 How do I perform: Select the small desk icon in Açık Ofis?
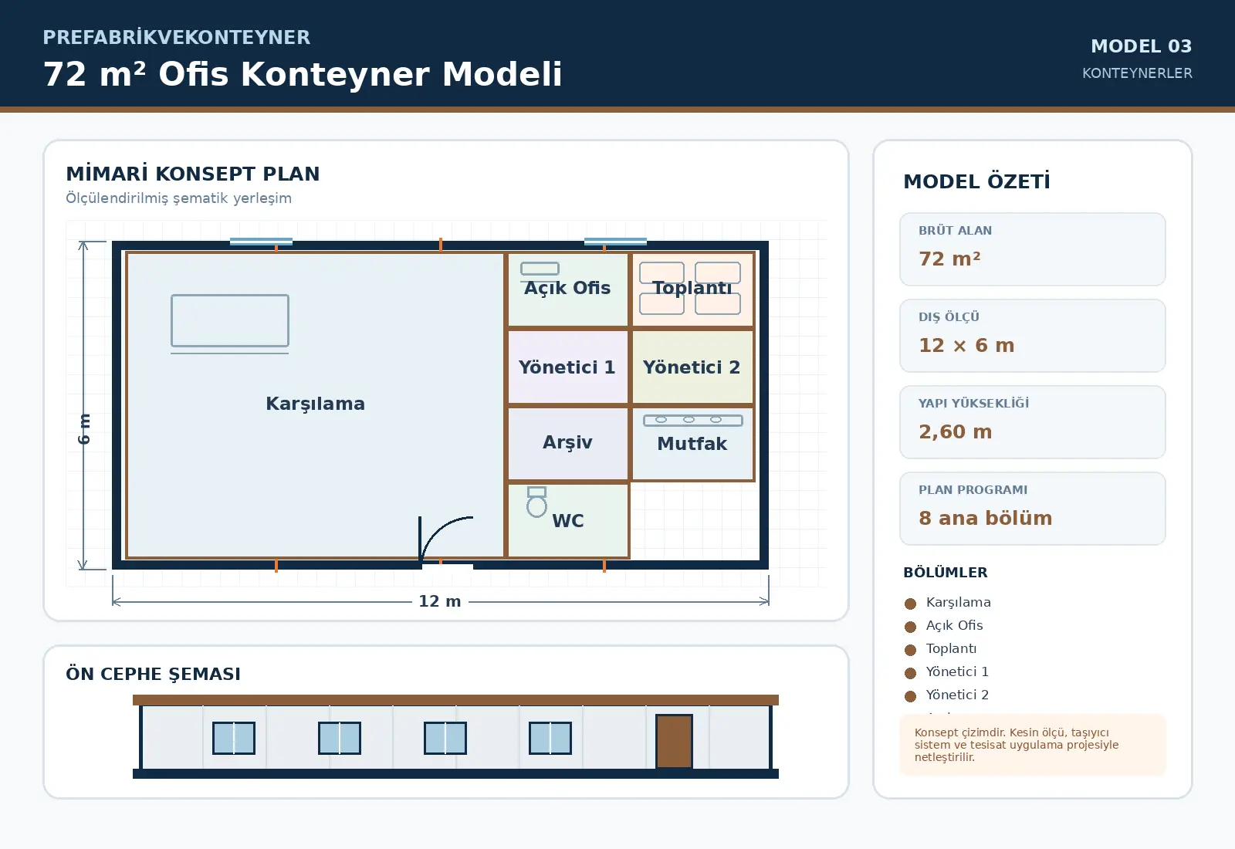click(x=540, y=269)
